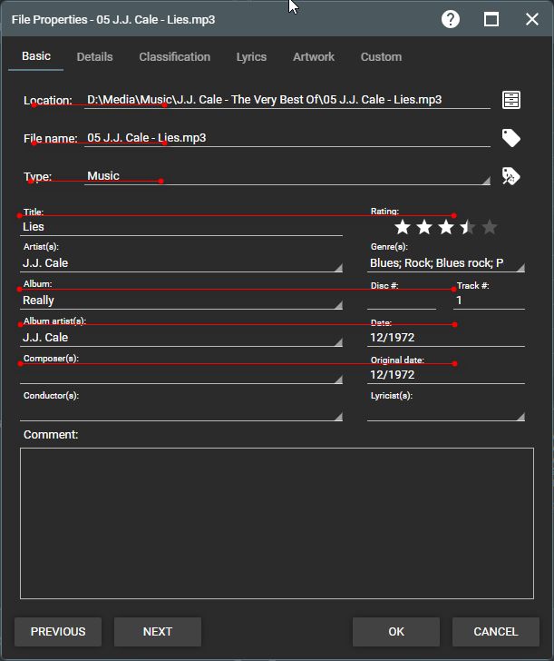Set rating to the first star
554x661 pixels.
[403, 227]
